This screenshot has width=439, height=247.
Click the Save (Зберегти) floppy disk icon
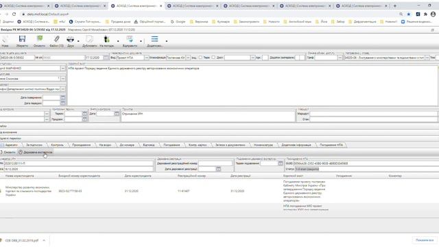[22, 38]
